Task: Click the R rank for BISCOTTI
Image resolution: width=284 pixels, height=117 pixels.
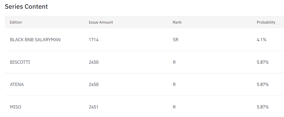Action: [x=174, y=62]
